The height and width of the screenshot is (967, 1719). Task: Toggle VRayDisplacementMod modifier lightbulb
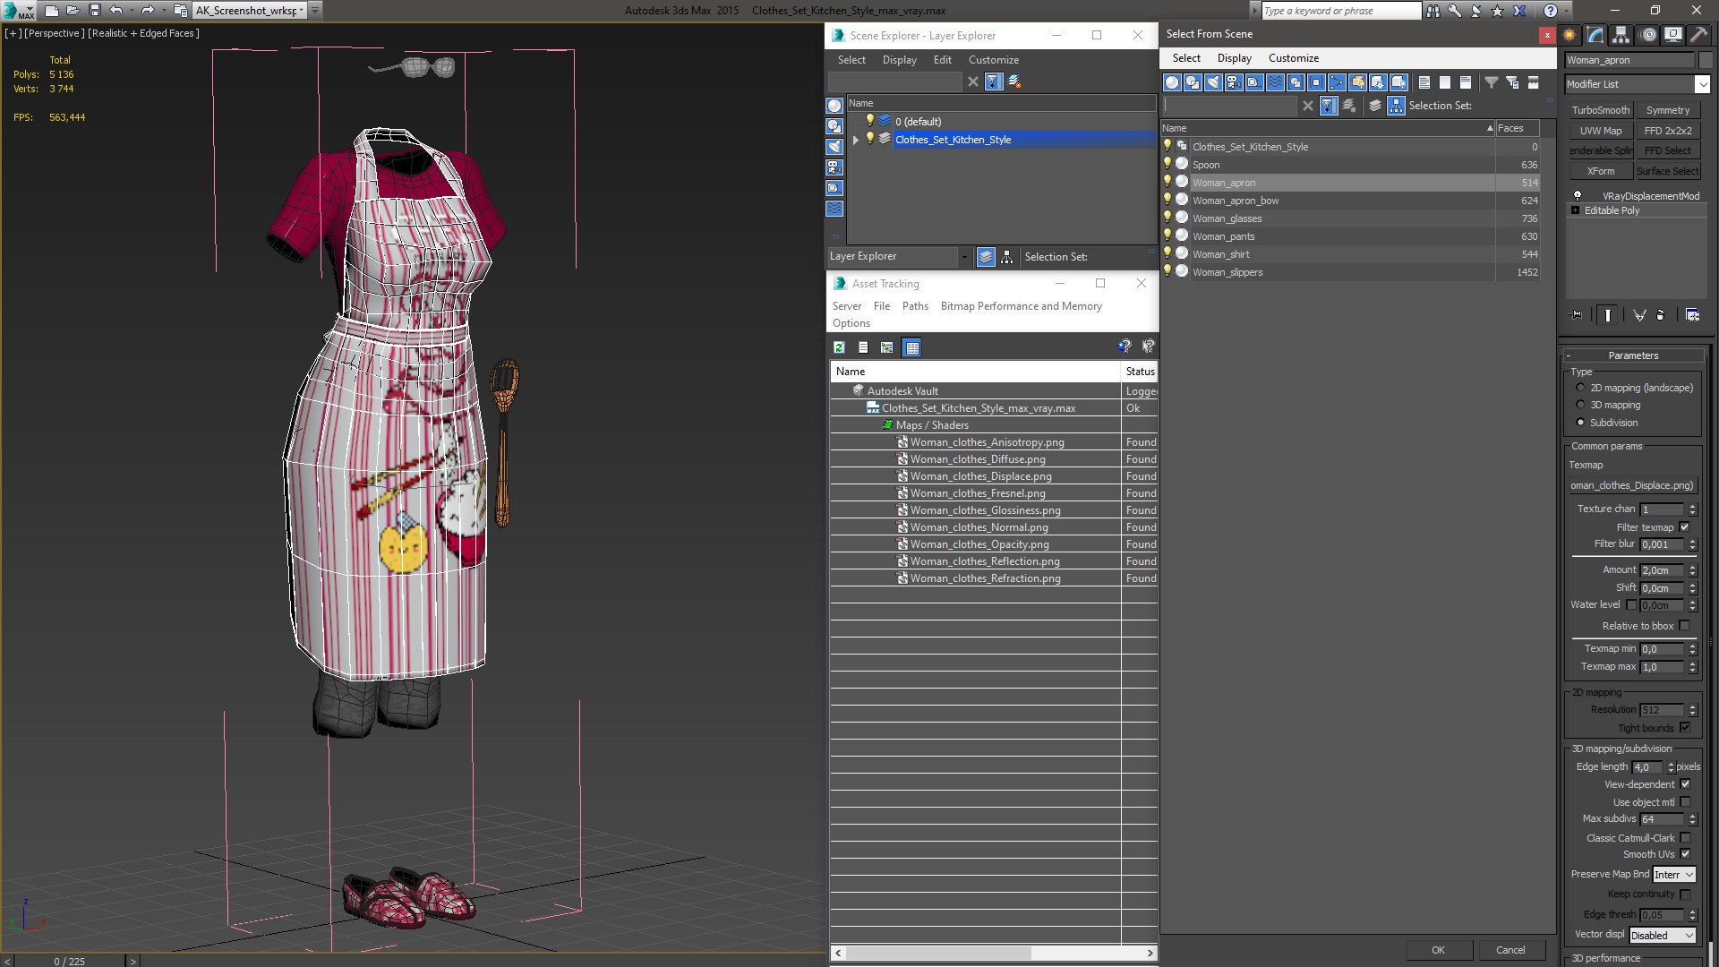coord(1578,195)
